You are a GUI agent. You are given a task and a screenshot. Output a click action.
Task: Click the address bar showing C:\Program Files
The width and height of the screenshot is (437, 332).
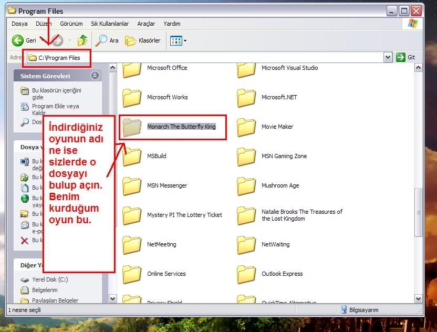point(205,58)
